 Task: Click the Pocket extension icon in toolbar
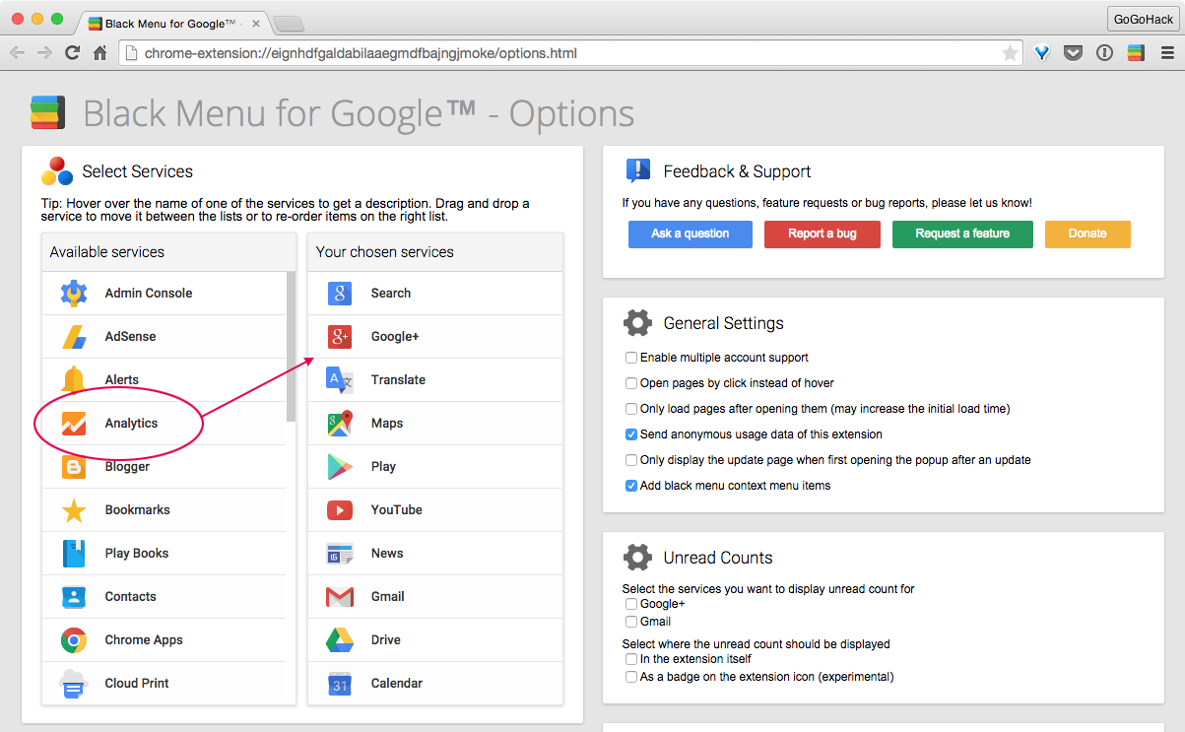tap(1074, 53)
